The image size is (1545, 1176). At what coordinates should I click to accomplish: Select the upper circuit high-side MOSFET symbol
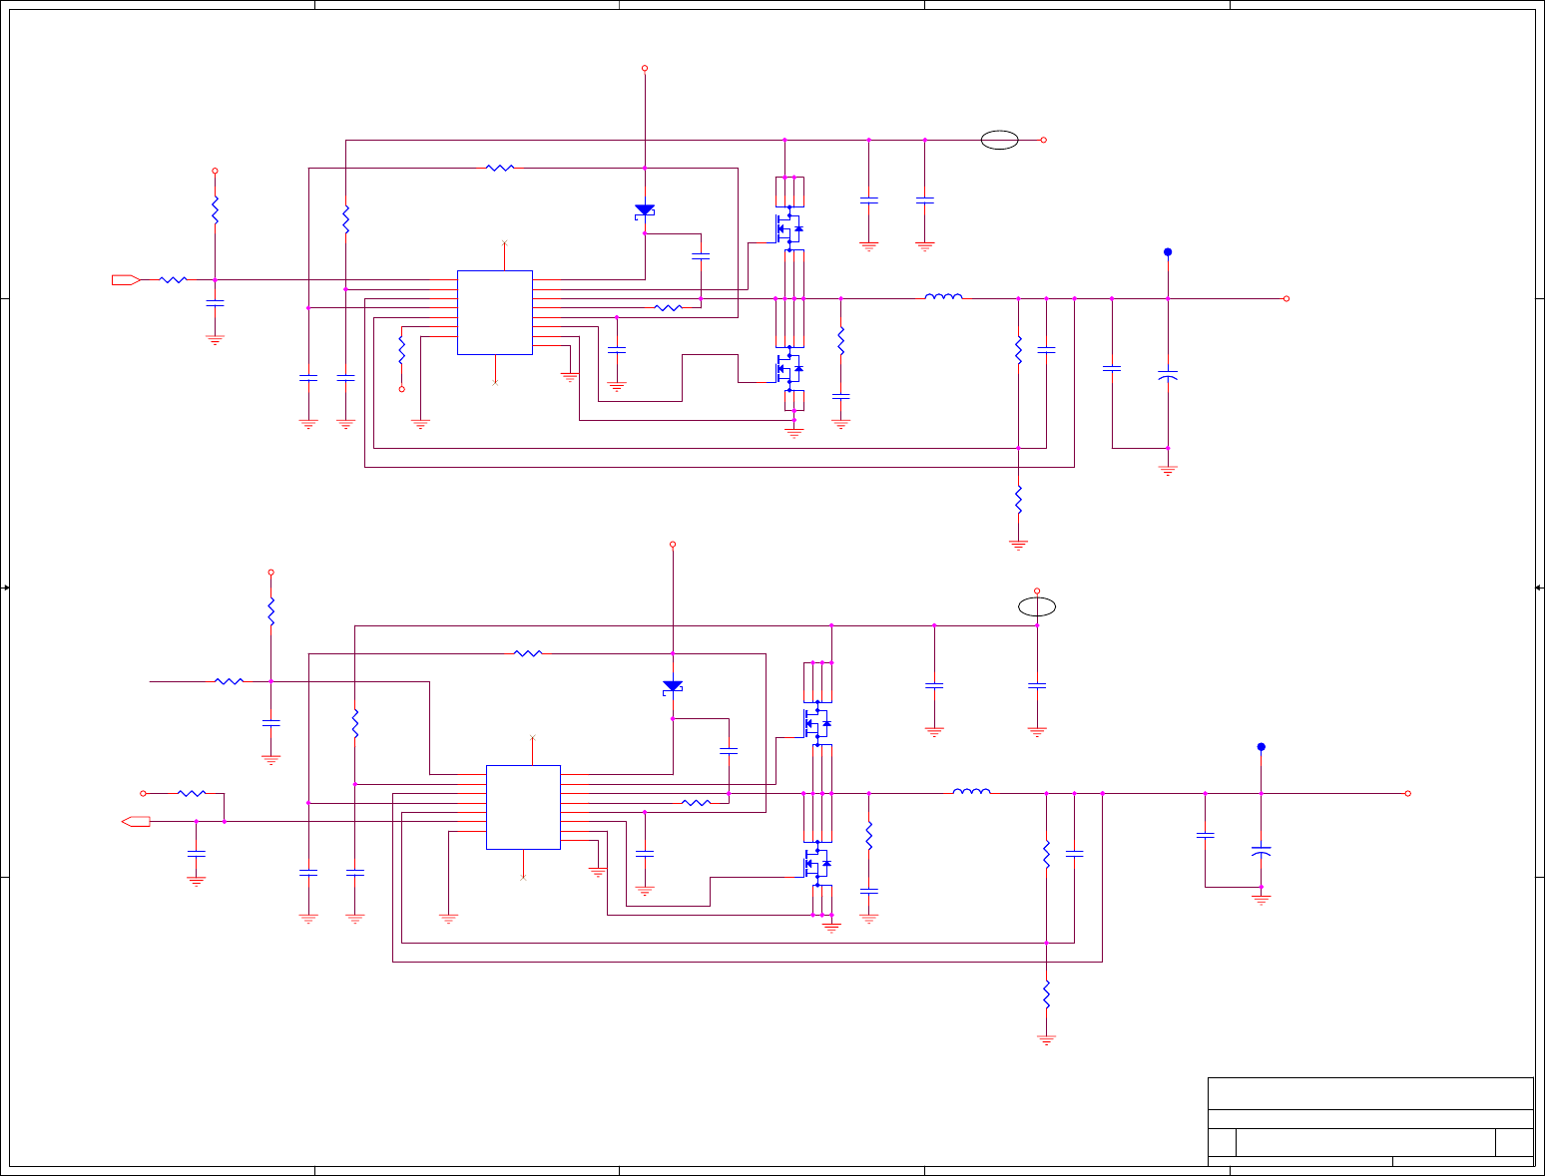point(788,228)
